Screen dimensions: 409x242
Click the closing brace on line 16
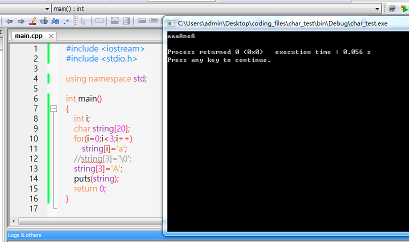[x=67, y=198]
